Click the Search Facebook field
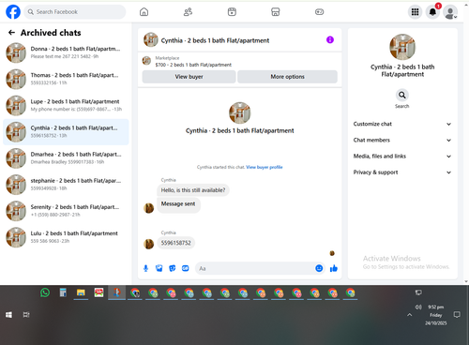The width and height of the screenshot is (469, 345). (75, 12)
